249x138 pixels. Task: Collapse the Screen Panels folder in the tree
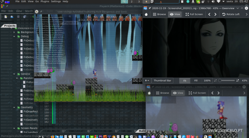click(x=14, y=128)
